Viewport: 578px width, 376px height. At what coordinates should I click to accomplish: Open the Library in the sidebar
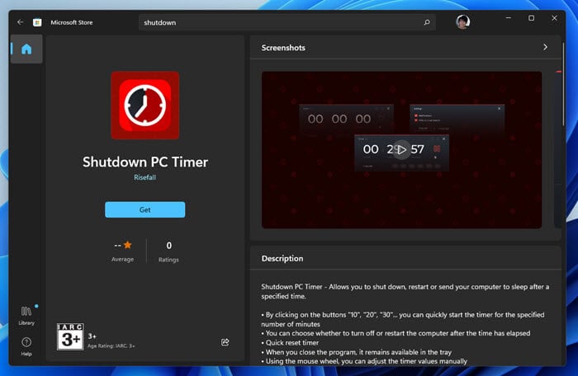[26, 313]
